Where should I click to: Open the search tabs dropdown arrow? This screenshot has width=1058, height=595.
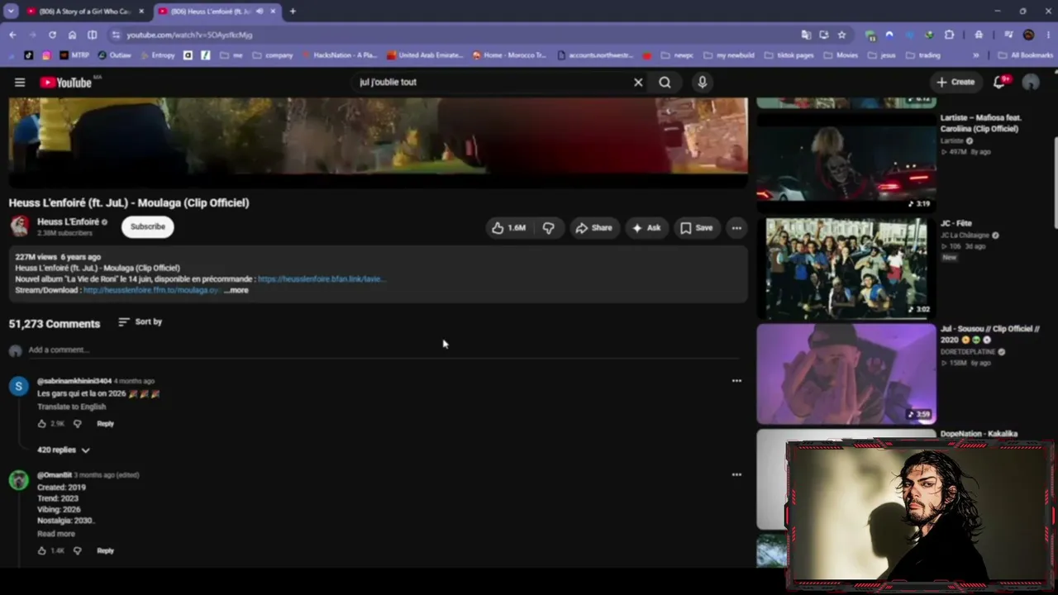11,12
